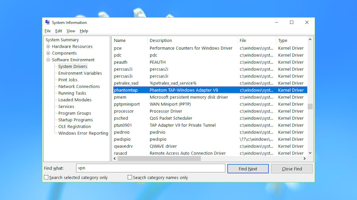Open Program Groups category

click(75, 113)
